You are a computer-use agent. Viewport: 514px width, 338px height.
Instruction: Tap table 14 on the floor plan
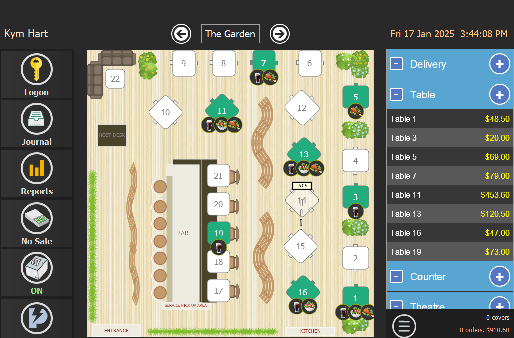pos(301,199)
